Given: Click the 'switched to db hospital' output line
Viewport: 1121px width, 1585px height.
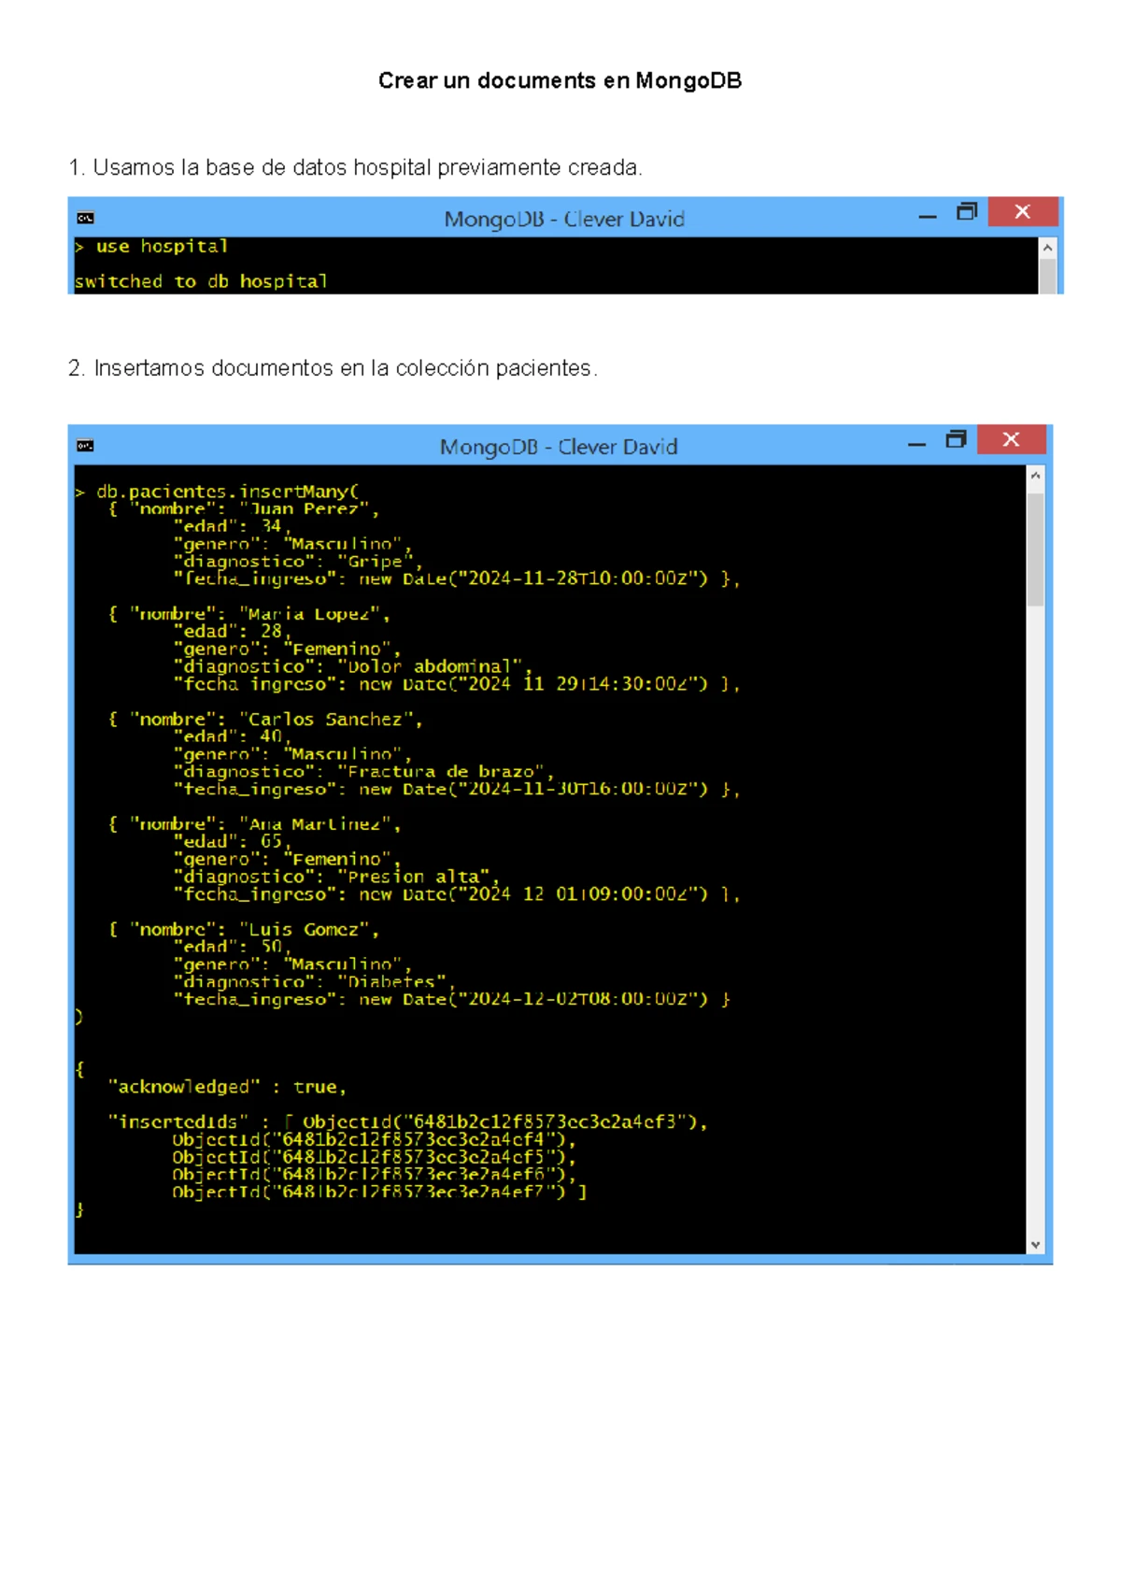Looking at the screenshot, I should pos(201,281).
